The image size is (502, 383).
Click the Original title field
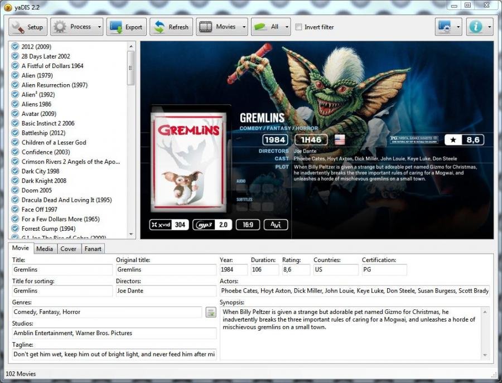(x=166, y=270)
